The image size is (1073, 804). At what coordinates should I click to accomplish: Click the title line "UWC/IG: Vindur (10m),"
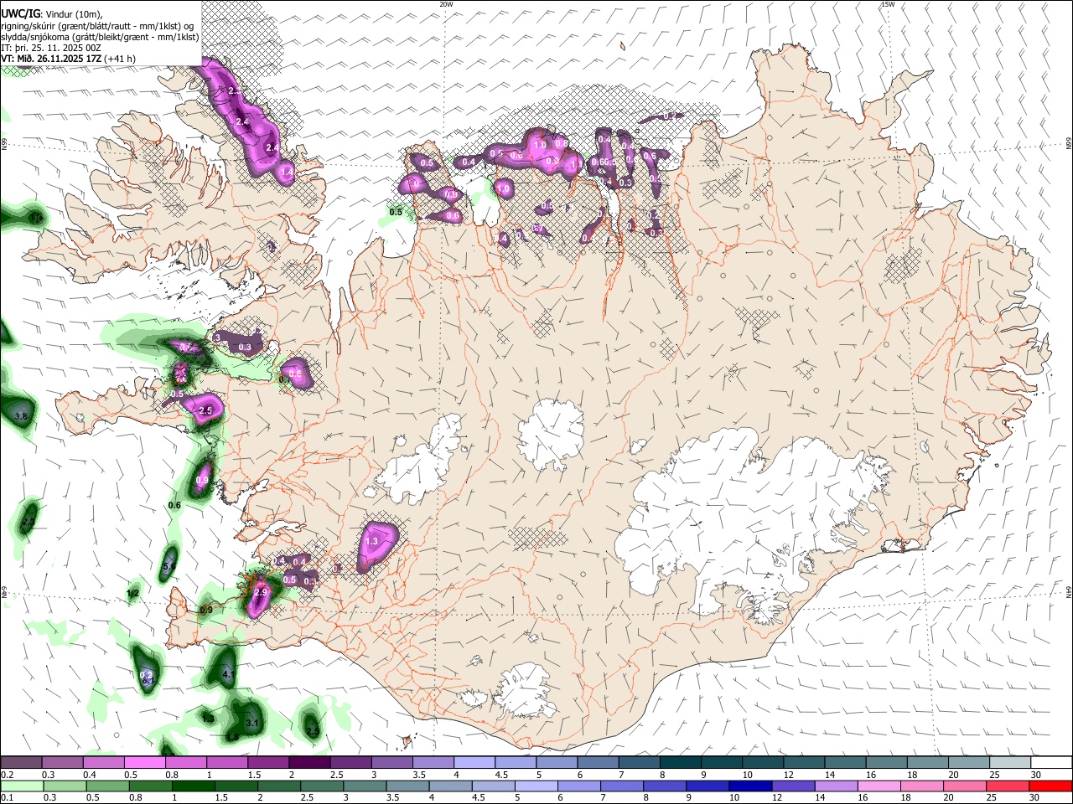(x=52, y=14)
